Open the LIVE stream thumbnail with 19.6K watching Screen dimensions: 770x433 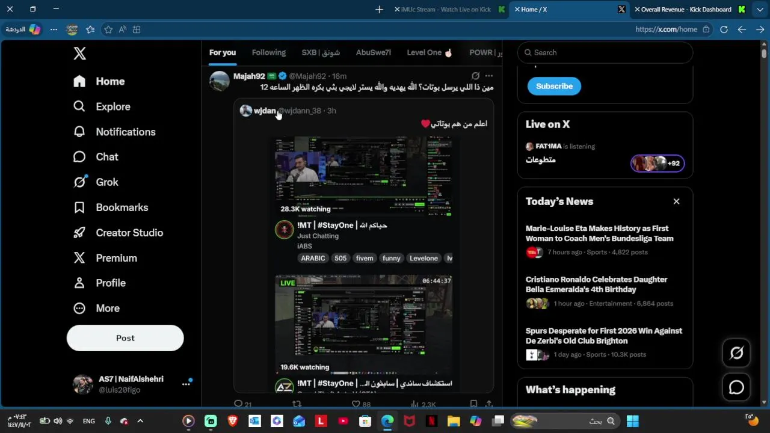pos(363,325)
